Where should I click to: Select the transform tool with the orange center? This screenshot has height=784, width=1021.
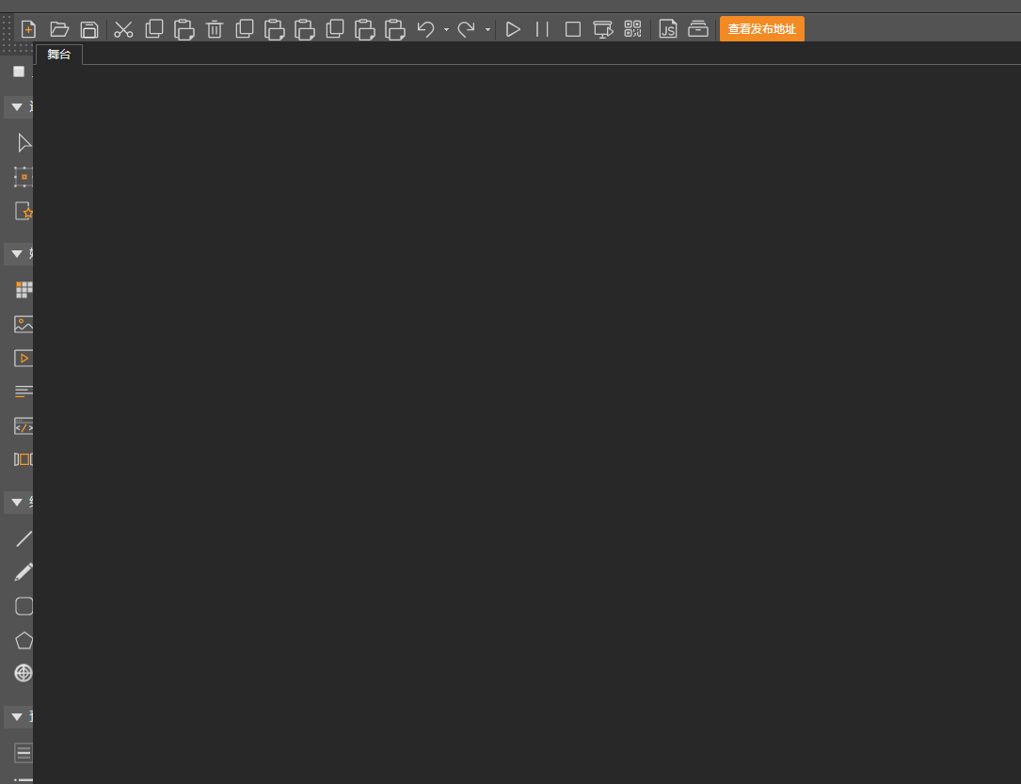click(24, 176)
